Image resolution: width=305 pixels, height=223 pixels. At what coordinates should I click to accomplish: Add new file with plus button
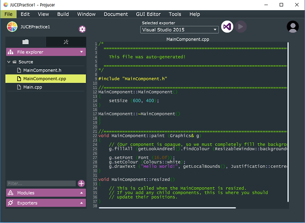(81, 183)
